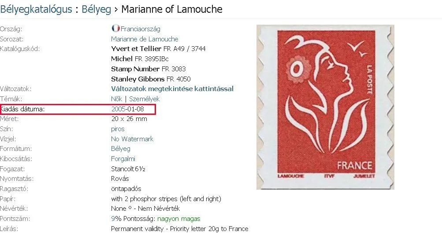Click the Michel FR 3895IBc catalog code

140,59
